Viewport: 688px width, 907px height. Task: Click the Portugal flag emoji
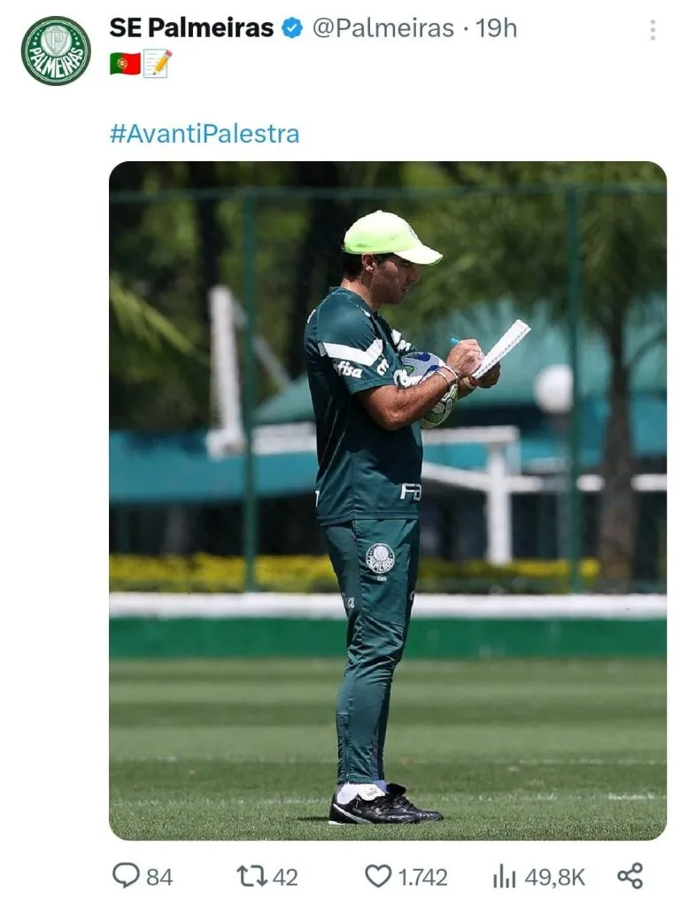click(125, 64)
